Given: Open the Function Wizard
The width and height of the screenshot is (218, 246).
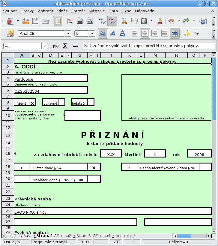Looking at the screenshot, I should [x=55, y=46].
